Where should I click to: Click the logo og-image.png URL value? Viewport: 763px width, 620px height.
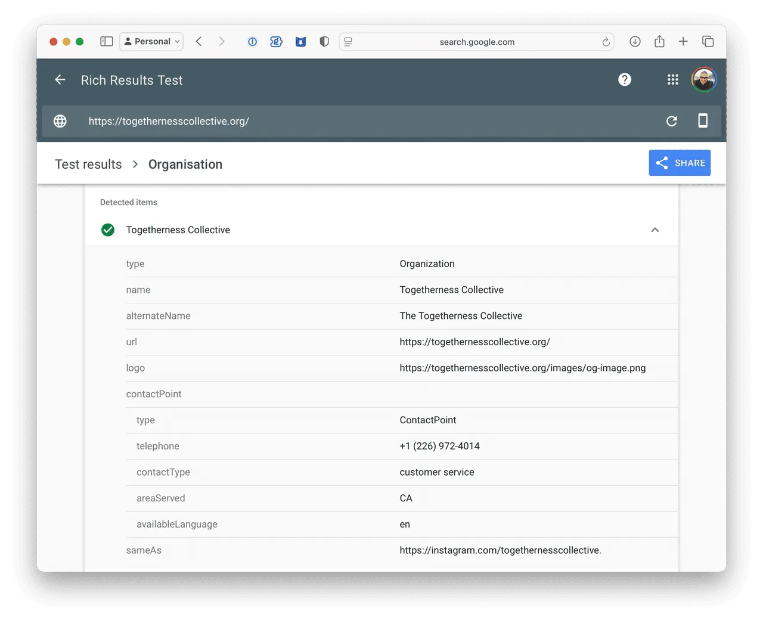tap(523, 368)
